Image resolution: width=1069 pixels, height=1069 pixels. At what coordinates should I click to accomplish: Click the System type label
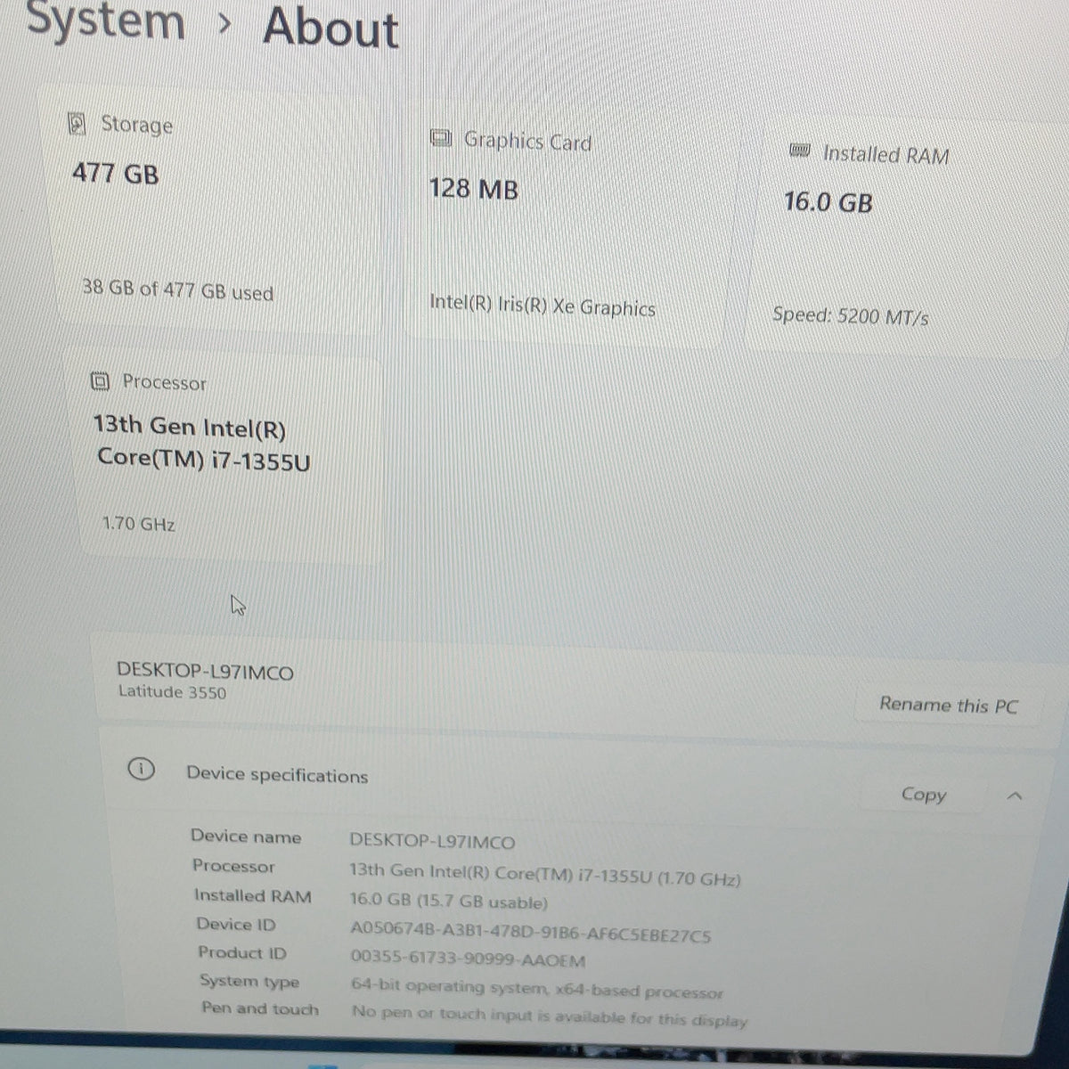click(x=249, y=981)
